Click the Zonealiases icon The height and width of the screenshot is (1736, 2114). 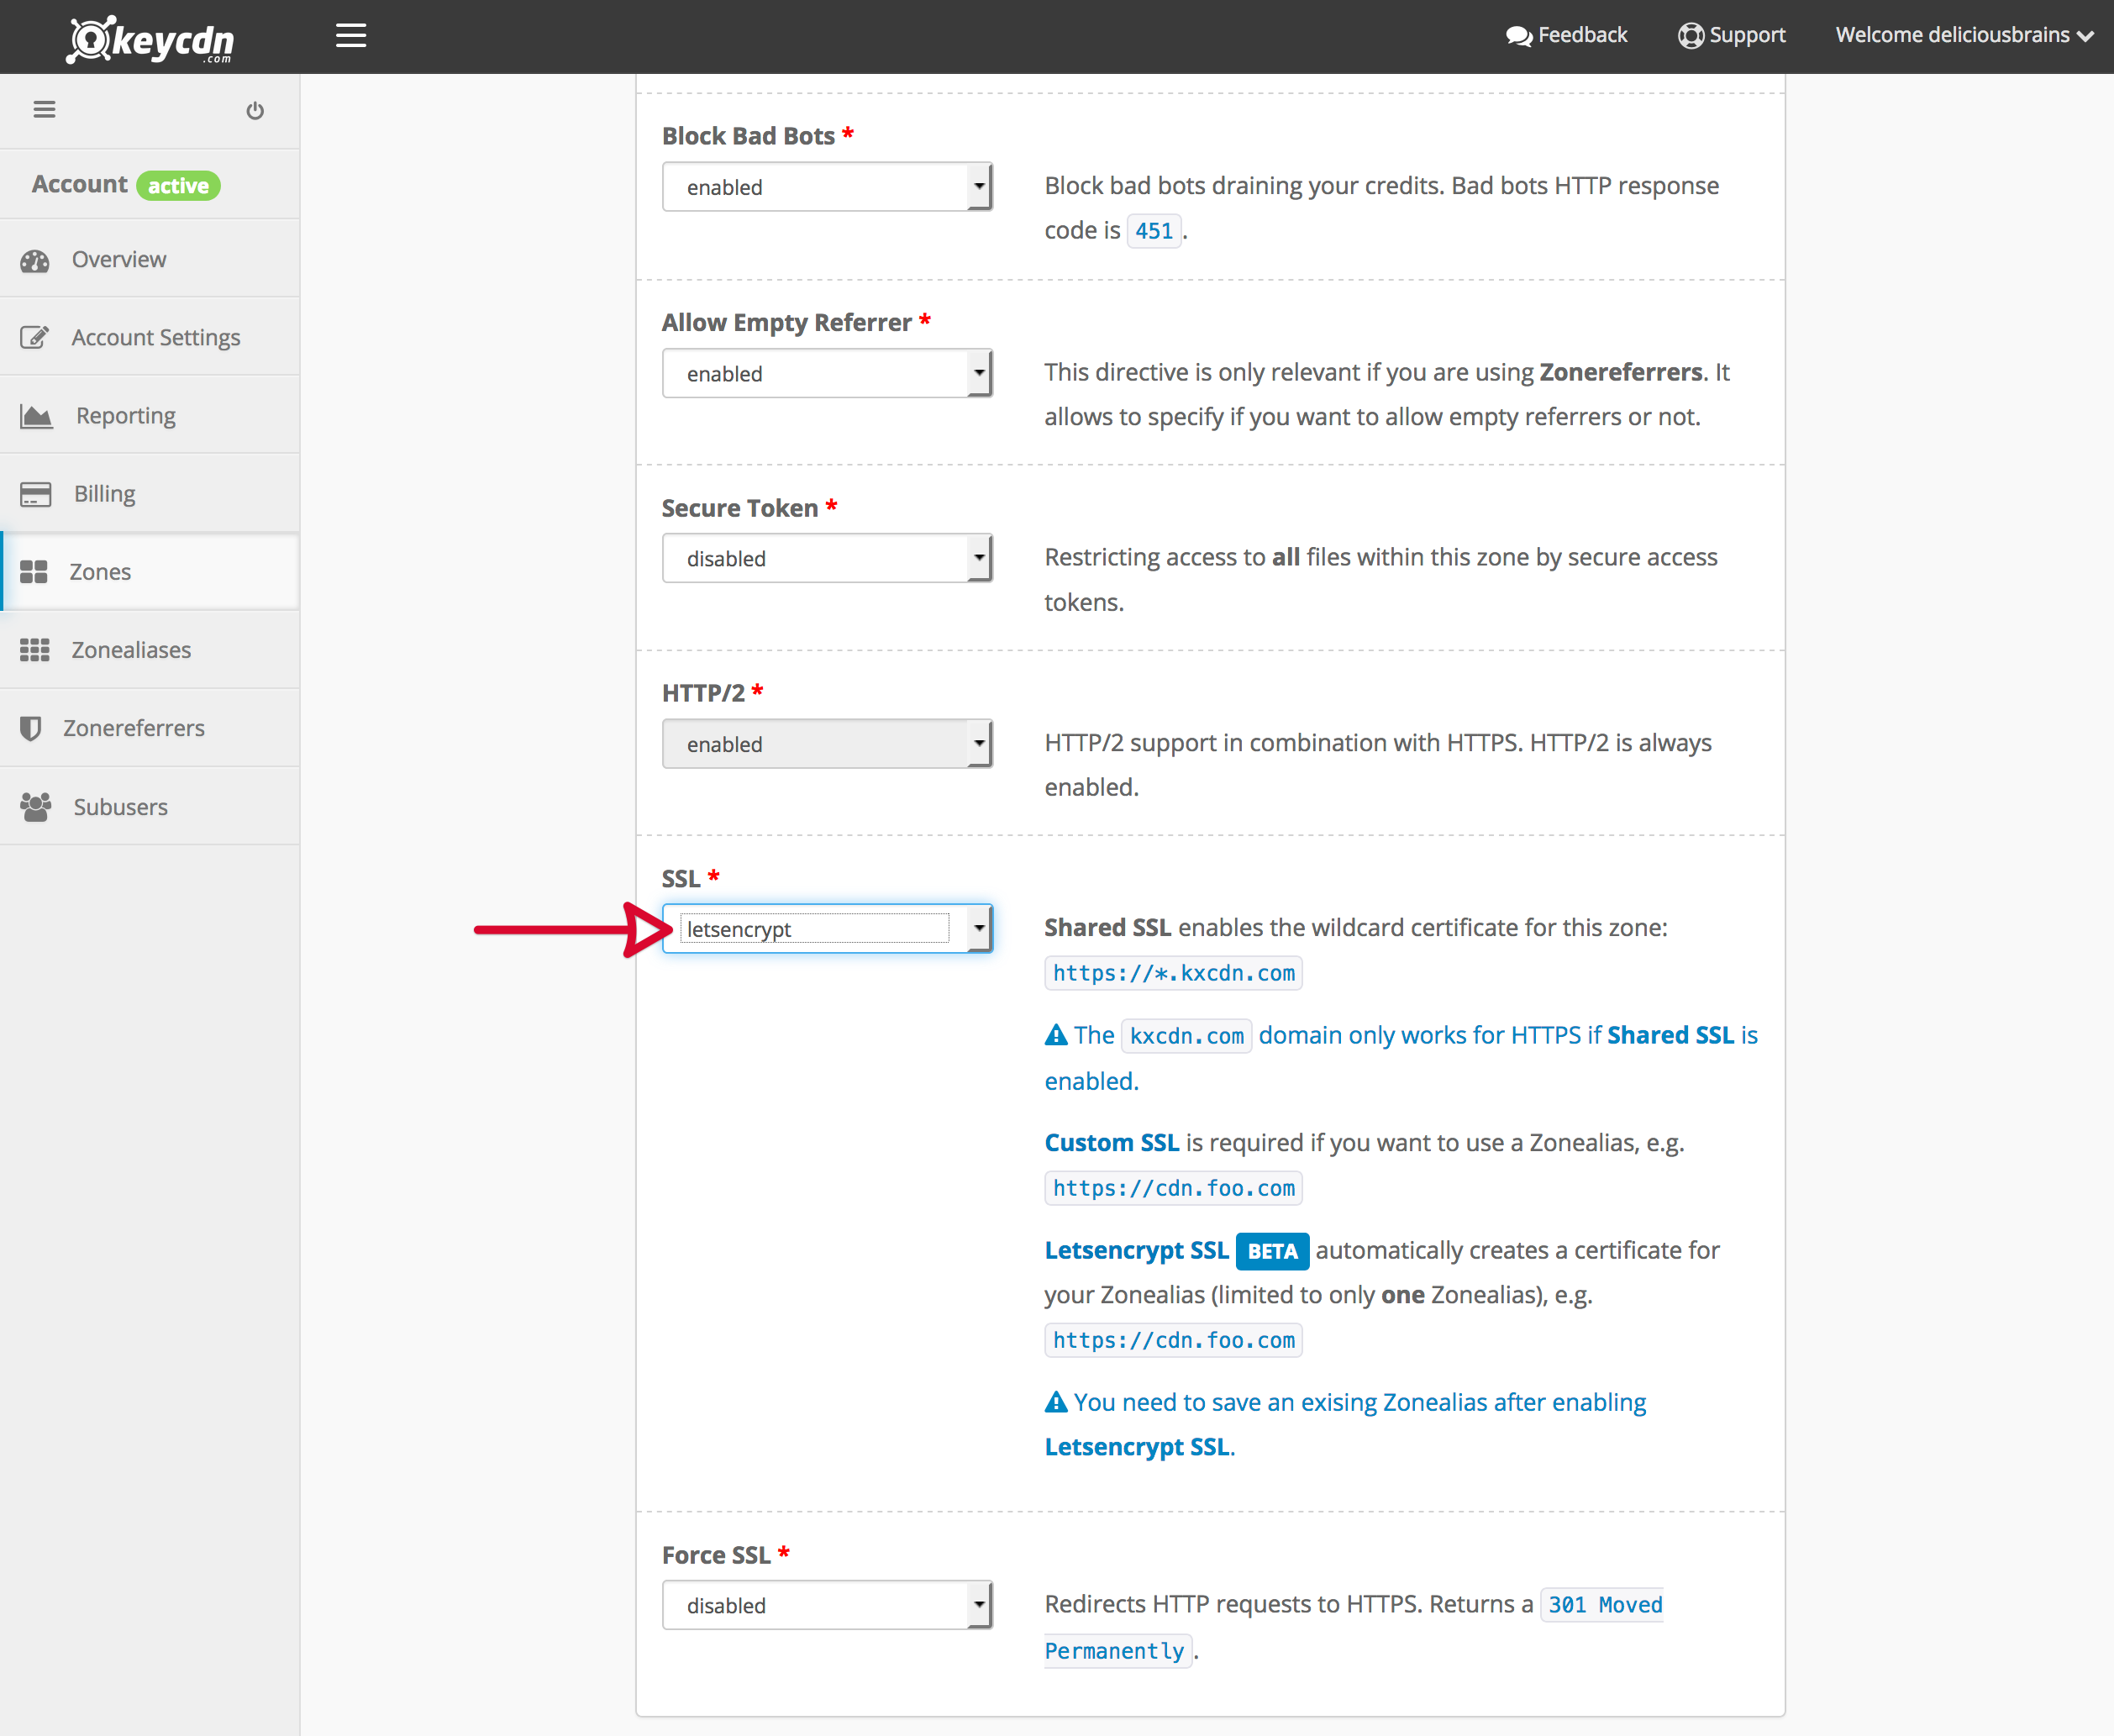35,649
